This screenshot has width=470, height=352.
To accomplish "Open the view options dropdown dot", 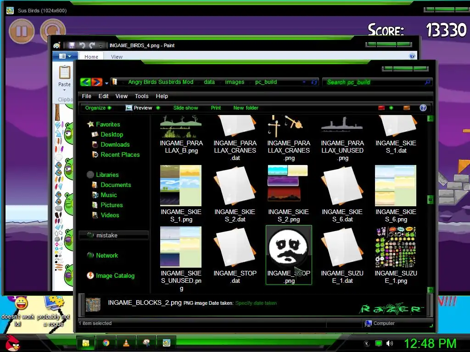I will (x=391, y=108).
